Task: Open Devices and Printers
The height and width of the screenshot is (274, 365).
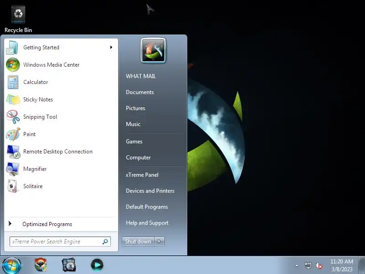Action: pos(150,191)
